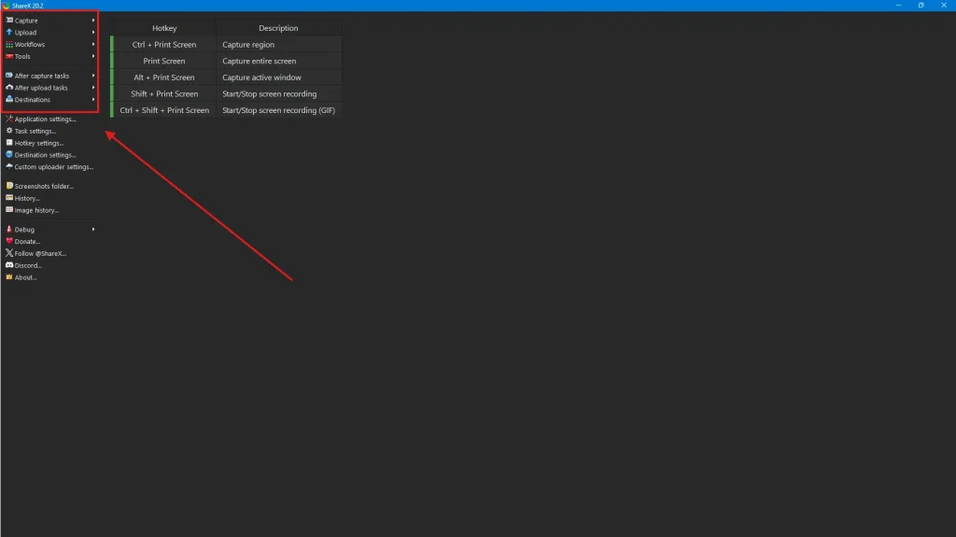The height and width of the screenshot is (537, 956).
Task: Click the Image history icon
Action: click(9, 209)
